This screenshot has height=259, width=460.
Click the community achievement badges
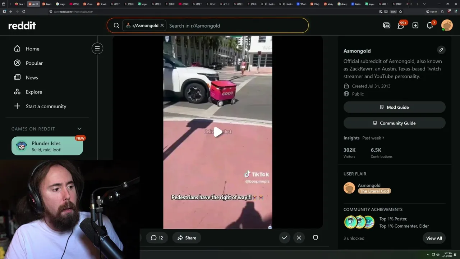(x=359, y=222)
